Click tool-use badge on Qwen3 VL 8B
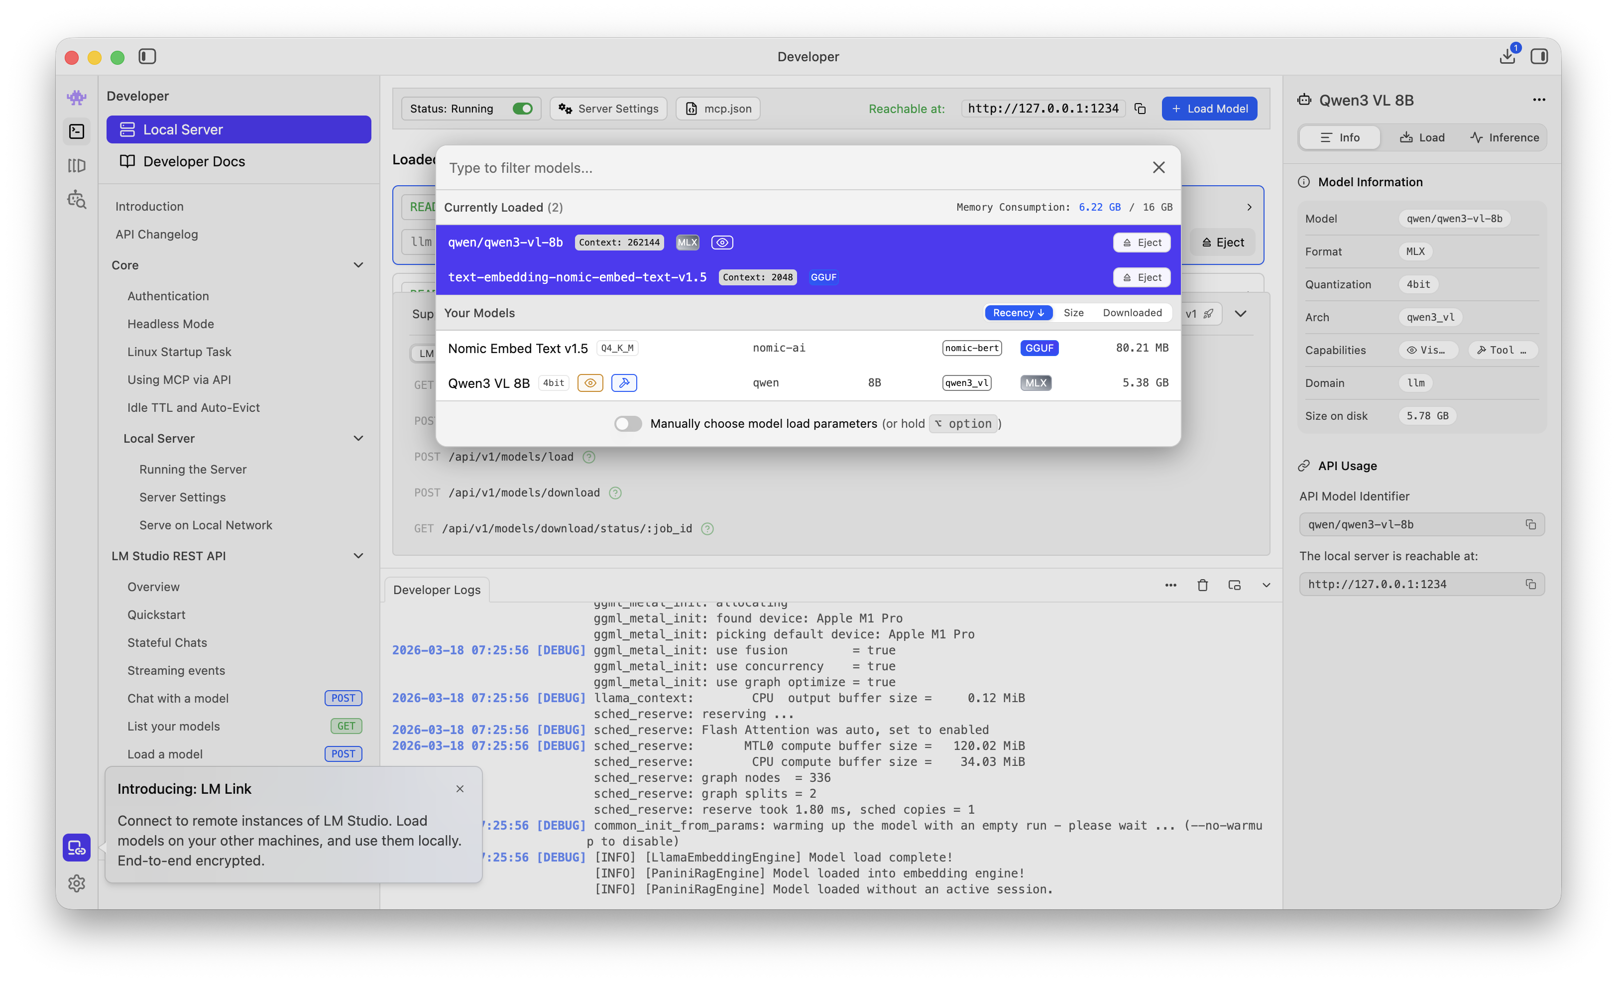The image size is (1617, 983). click(x=623, y=382)
